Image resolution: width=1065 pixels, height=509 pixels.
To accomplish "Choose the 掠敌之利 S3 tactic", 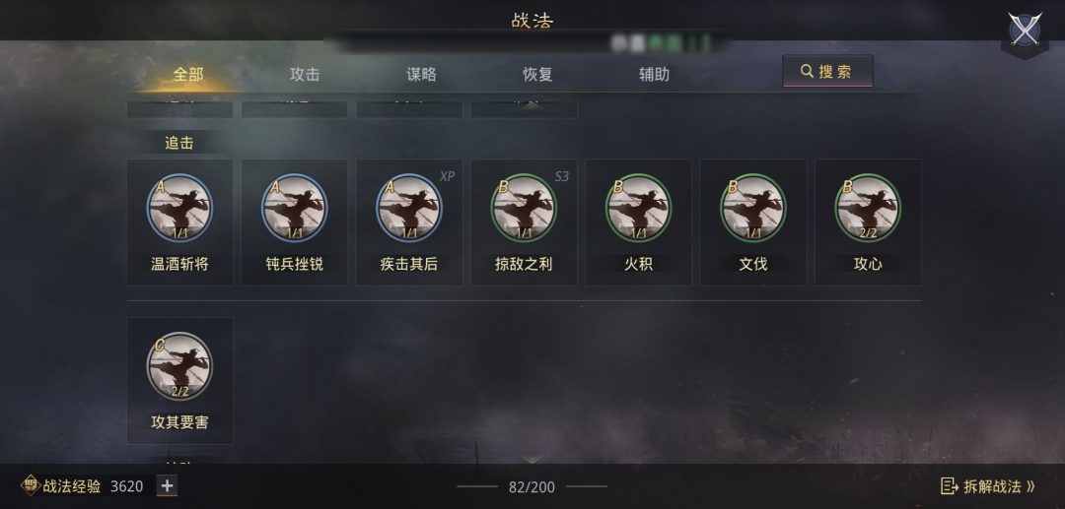I will [524, 208].
